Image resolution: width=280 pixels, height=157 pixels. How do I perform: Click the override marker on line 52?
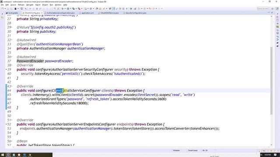point(6,124)
